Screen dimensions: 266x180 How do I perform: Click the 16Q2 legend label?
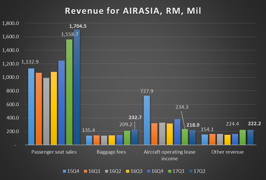coord(115,171)
